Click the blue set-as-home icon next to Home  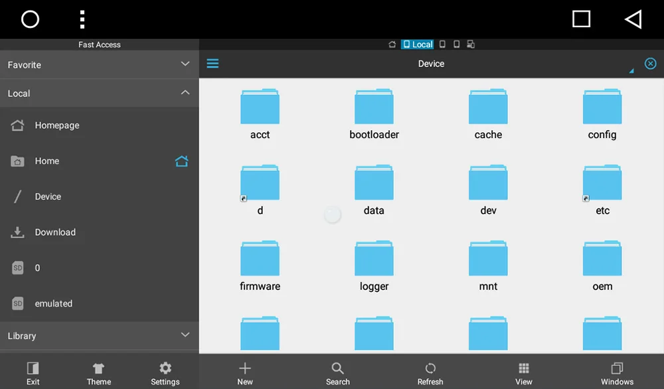tap(182, 161)
